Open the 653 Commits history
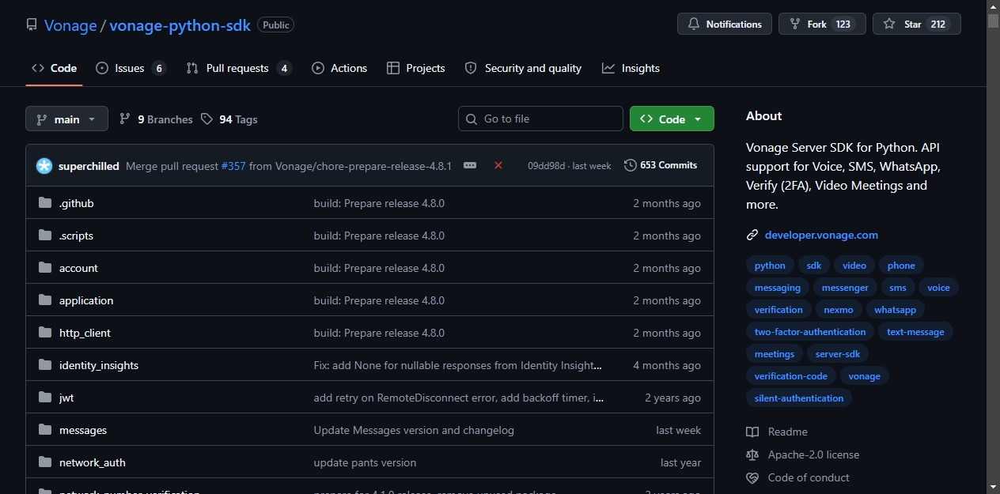1000x494 pixels. click(661, 165)
